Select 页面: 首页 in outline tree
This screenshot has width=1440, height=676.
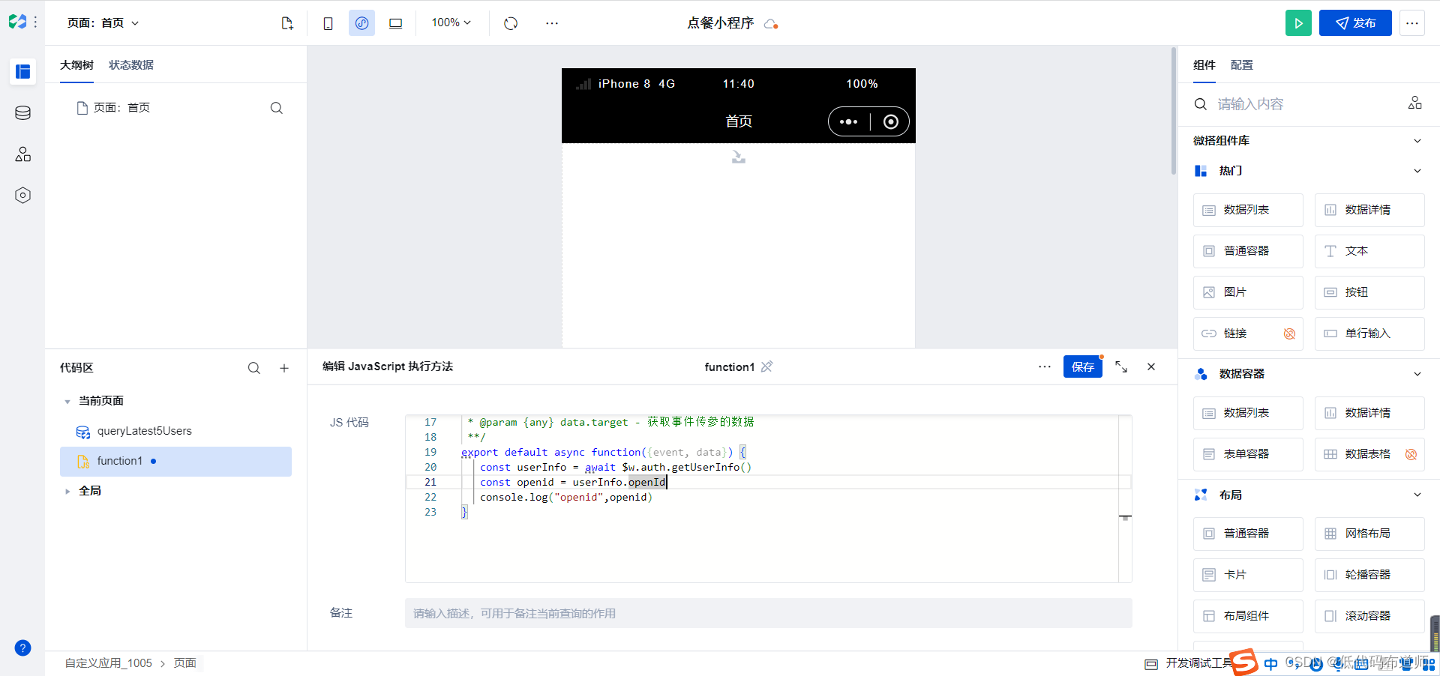coord(113,108)
